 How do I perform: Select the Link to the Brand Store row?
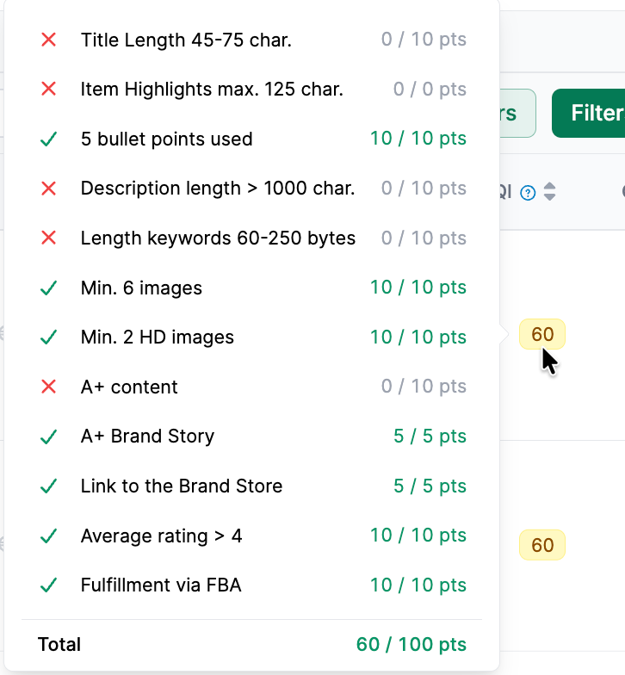point(251,486)
